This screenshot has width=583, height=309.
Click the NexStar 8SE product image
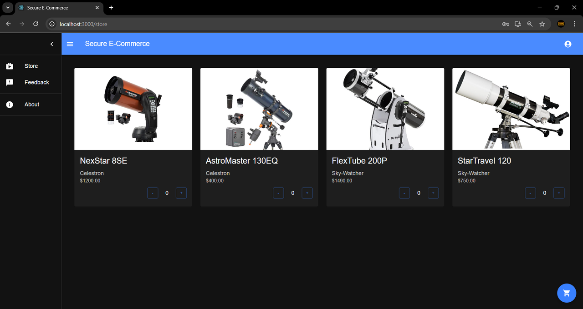click(133, 109)
